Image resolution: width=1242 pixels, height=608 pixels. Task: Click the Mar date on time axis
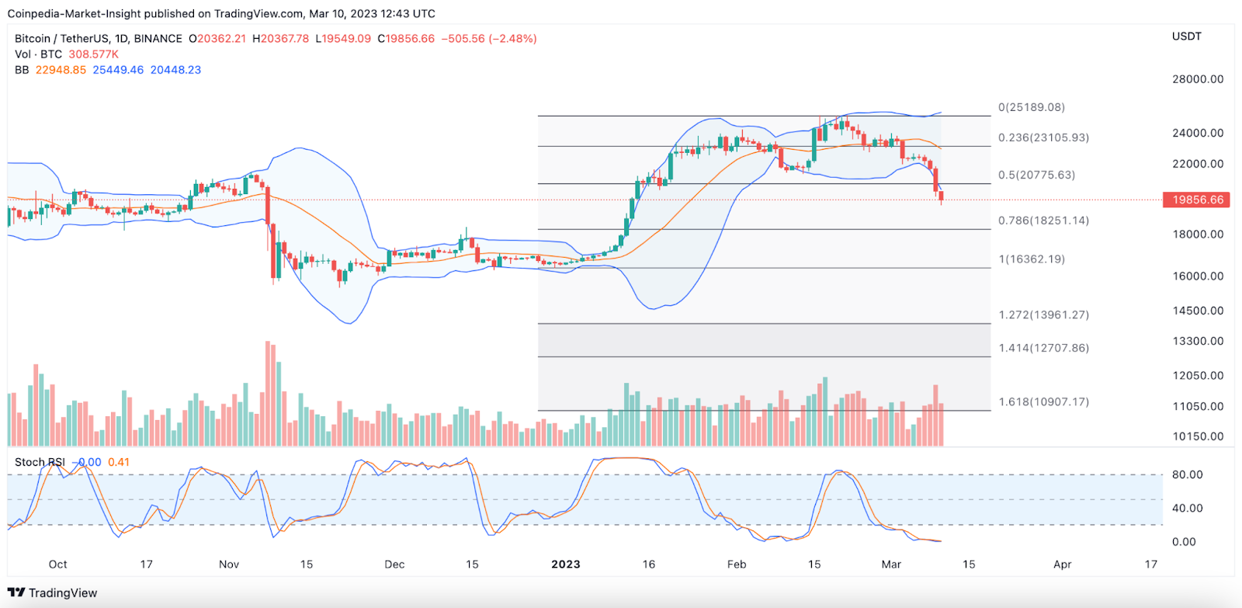point(891,565)
